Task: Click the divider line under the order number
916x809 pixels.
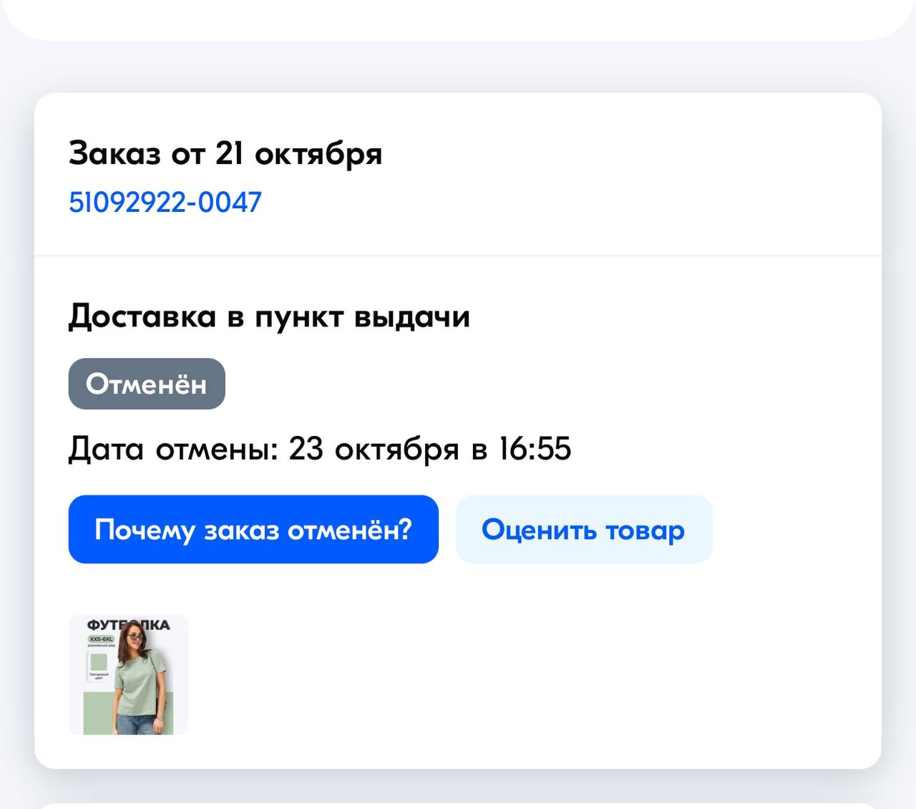Action: coord(458,256)
